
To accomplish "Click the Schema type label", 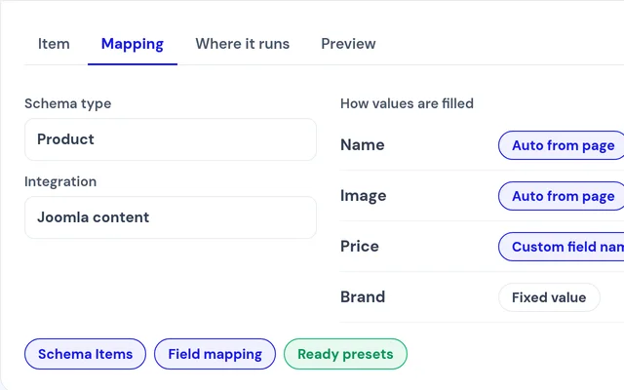I will click(x=68, y=103).
